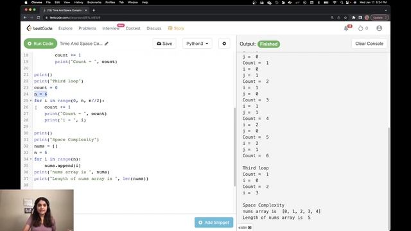
Task: Click 'Space Complexity' line in output
Action: point(263,205)
